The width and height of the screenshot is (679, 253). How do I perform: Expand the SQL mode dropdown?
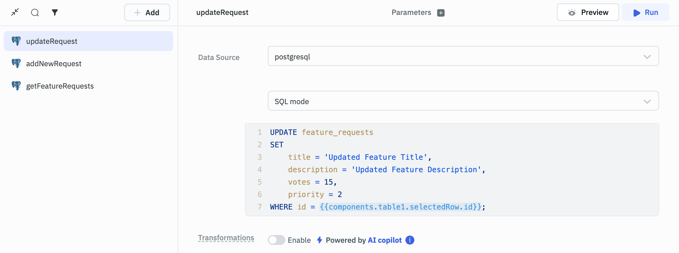[463, 101]
